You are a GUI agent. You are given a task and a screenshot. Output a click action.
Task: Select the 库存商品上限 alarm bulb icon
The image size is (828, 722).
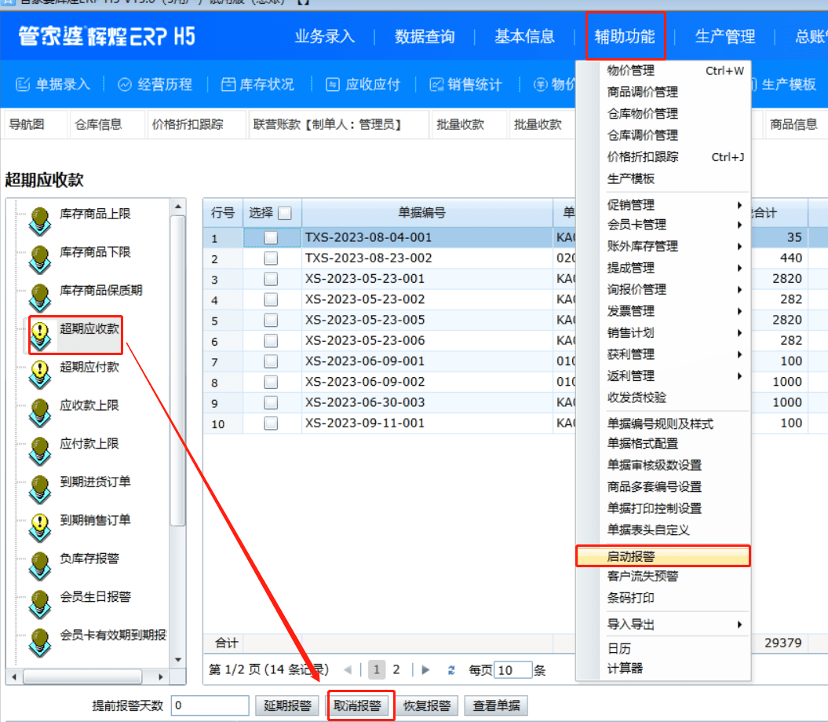point(40,221)
